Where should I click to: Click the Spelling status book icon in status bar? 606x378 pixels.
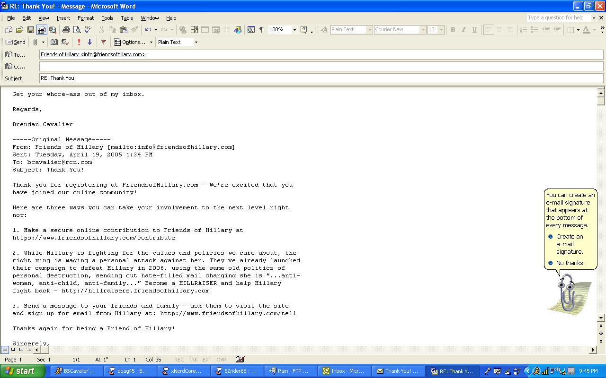point(240,360)
